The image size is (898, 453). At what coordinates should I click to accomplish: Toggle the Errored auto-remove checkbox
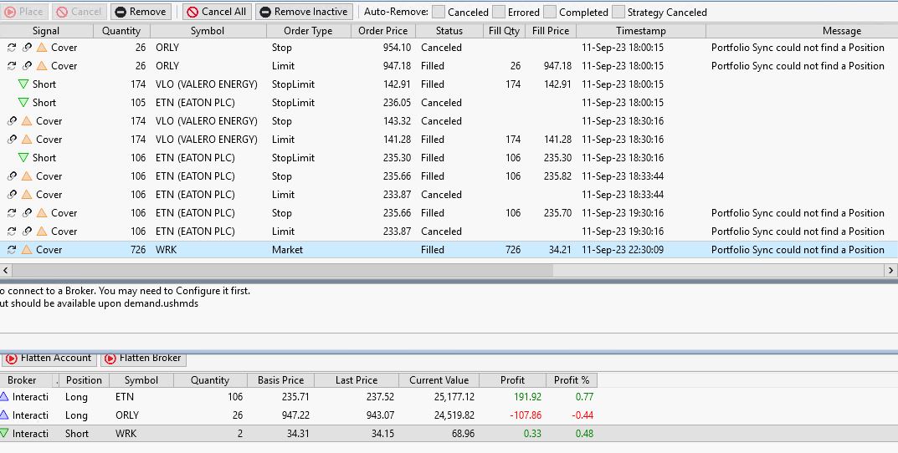click(499, 12)
